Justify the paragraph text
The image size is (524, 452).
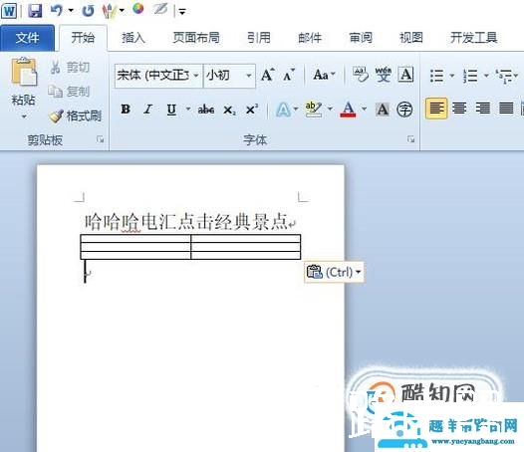(x=506, y=109)
